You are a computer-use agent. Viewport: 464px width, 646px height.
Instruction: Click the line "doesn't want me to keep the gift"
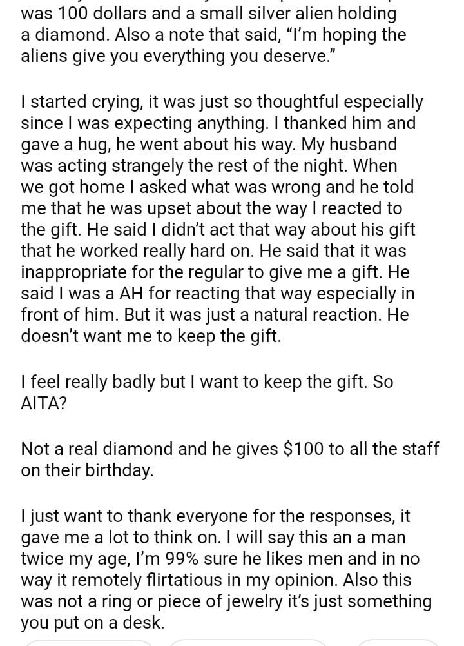(151, 337)
